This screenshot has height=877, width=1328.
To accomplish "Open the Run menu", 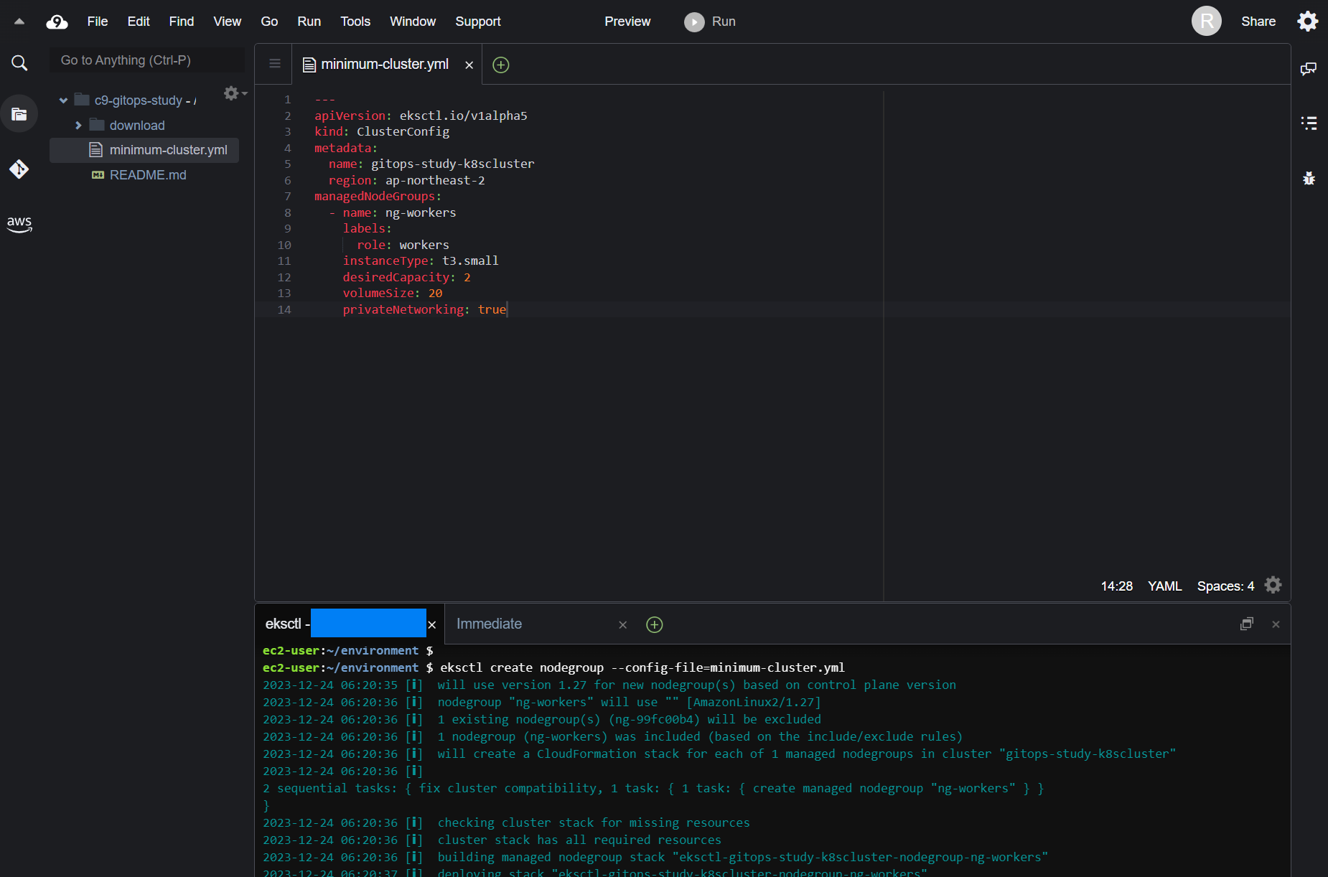I will click(x=309, y=22).
